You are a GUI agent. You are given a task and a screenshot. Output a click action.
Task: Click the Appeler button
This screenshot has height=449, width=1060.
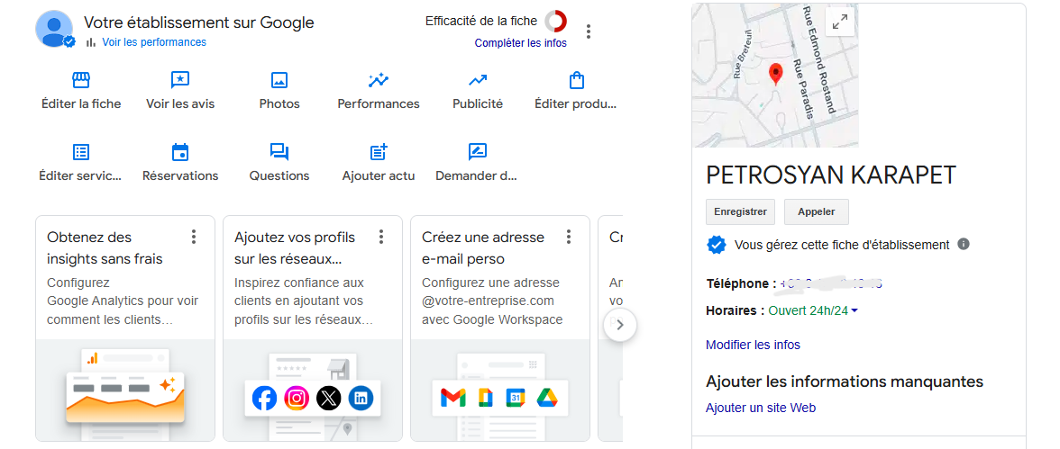tap(817, 211)
